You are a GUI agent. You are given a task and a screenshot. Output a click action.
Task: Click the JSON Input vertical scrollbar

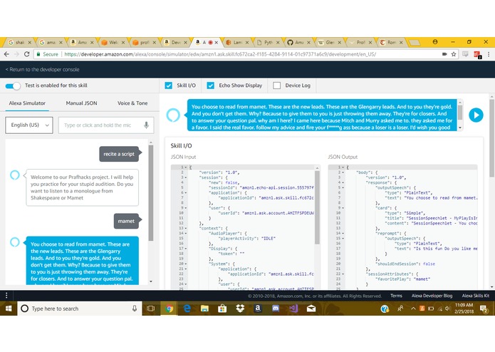317,207
